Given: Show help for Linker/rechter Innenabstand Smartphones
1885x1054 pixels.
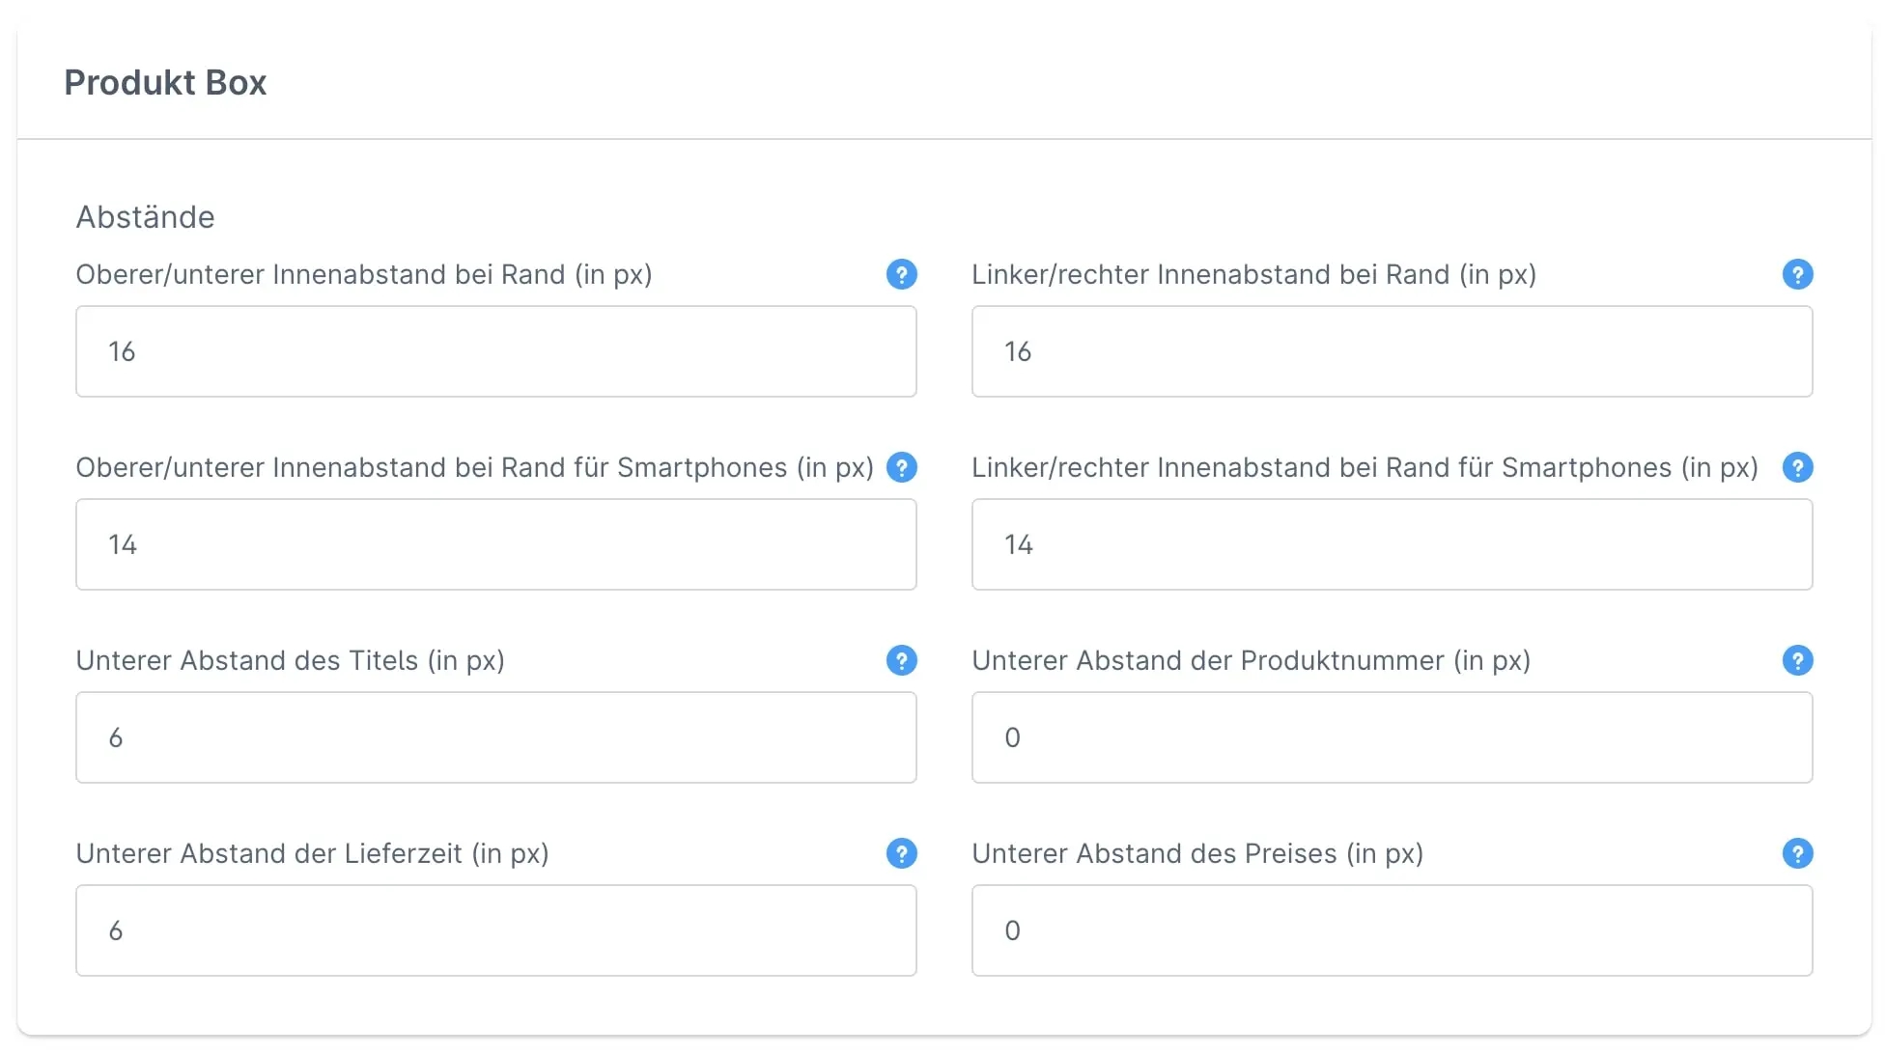Looking at the screenshot, I should (1797, 468).
